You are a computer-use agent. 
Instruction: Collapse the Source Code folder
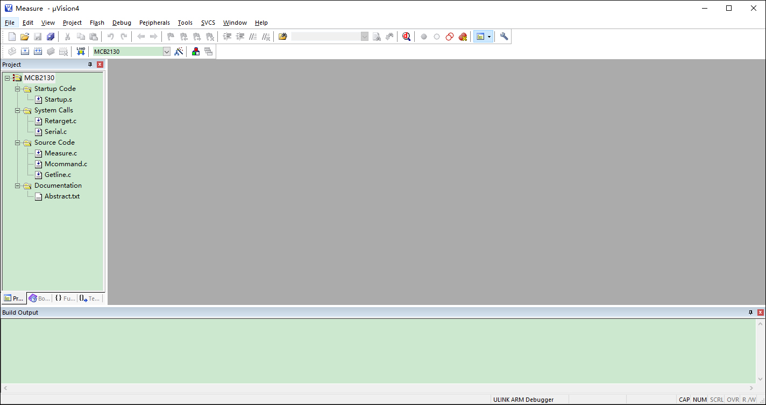pos(18,143)
